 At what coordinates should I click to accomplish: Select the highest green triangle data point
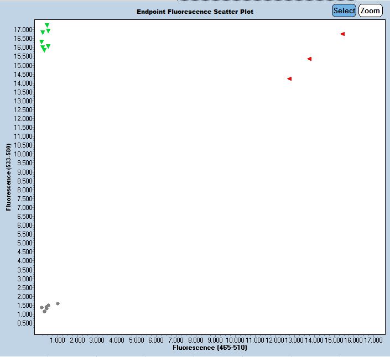pos(47,25)
